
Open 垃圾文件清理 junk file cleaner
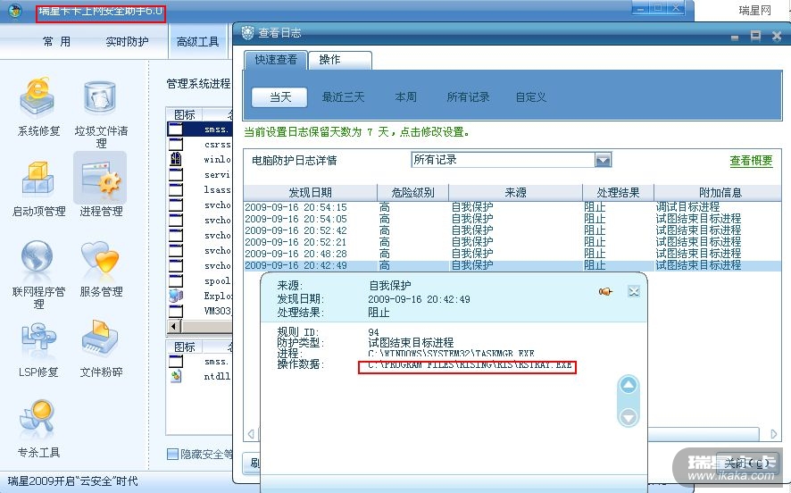(x=101, y=113)
